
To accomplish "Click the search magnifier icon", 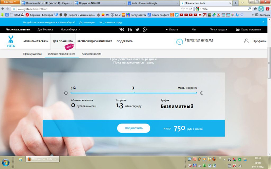I will 249,9.
